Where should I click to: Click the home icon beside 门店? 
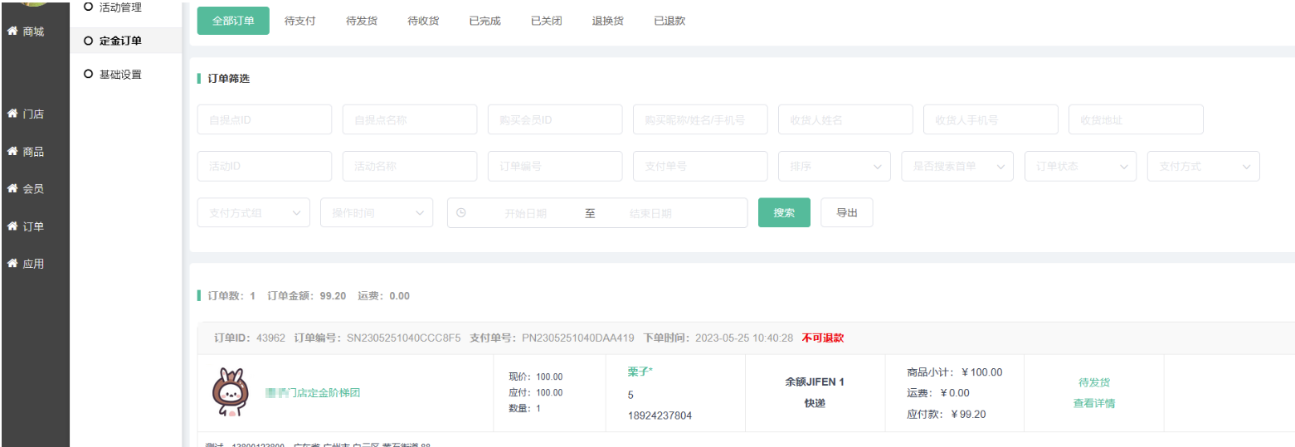point(12,114)
